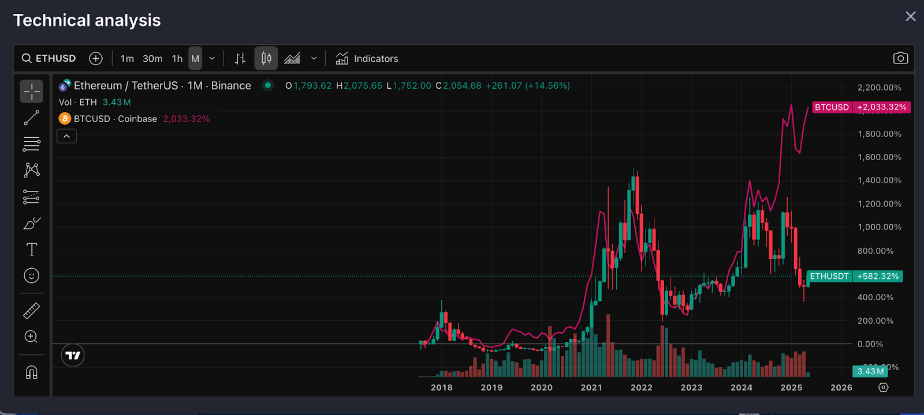The width and height of the screenshot is (924, 415).
Task: Click the BTCUSD · Coinbase legend
Action: point(115,119)
